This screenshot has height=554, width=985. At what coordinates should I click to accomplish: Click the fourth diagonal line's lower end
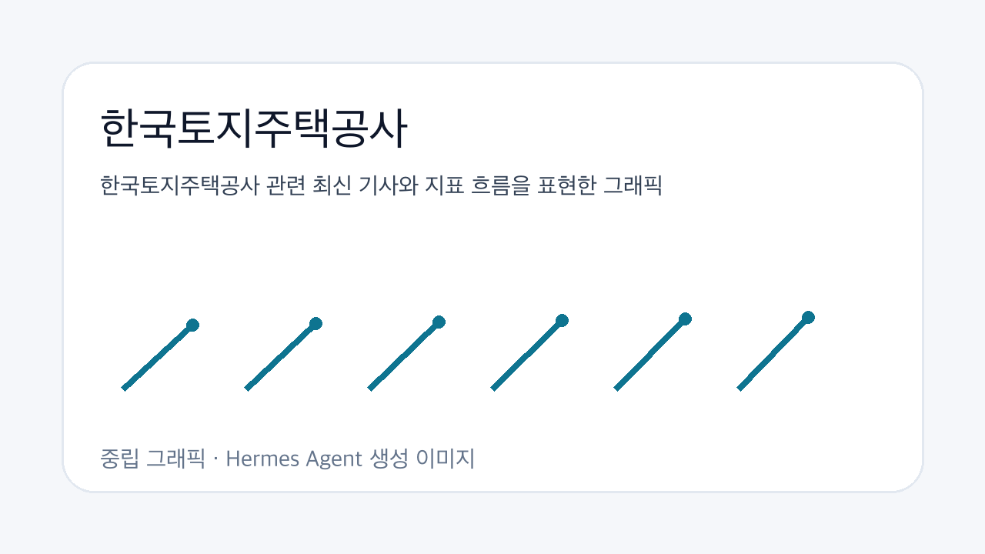(493, 388)
